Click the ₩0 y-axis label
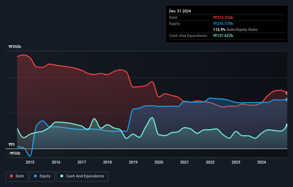Screen dimensions: 293x187 point(11,145)
